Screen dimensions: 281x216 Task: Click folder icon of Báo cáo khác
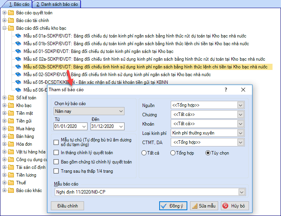click(11, 190)
